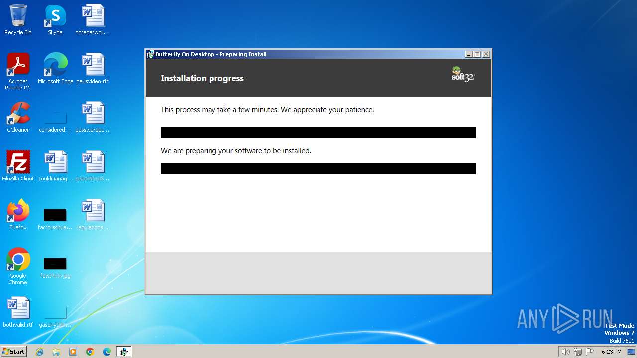Activate the Butterfly installer taskbar button
The image size is (637, 358).
click(x=123, y=352)
